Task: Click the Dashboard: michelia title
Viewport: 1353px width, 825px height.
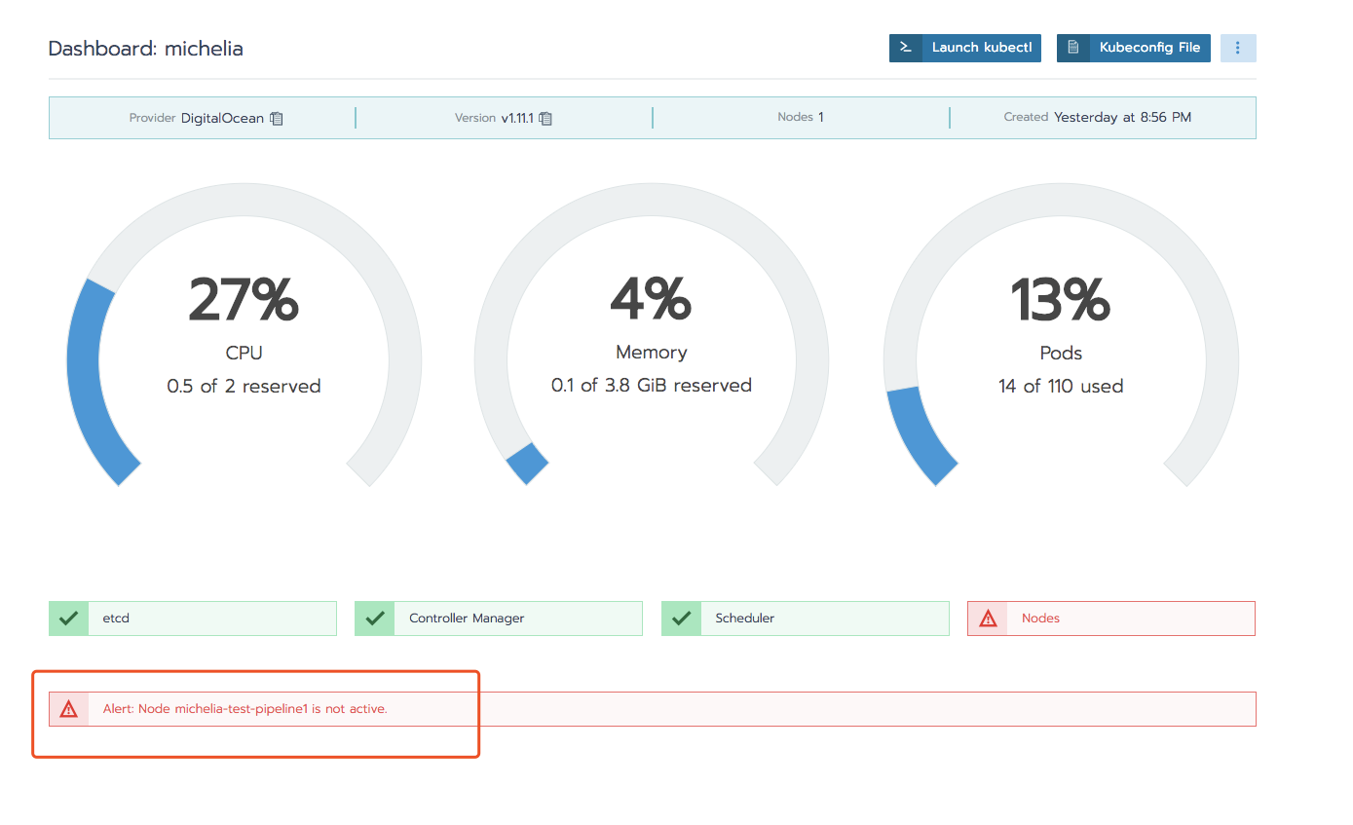Action: [146, 48]
